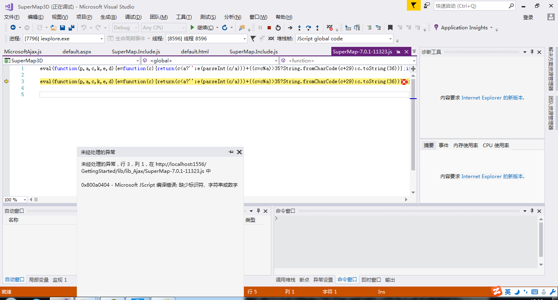Switch to the 调用堆栈 (Call Stack) tab

286,280
